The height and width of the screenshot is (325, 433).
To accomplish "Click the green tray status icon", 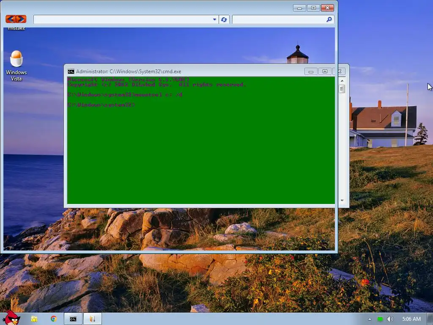I will (380, 319).
